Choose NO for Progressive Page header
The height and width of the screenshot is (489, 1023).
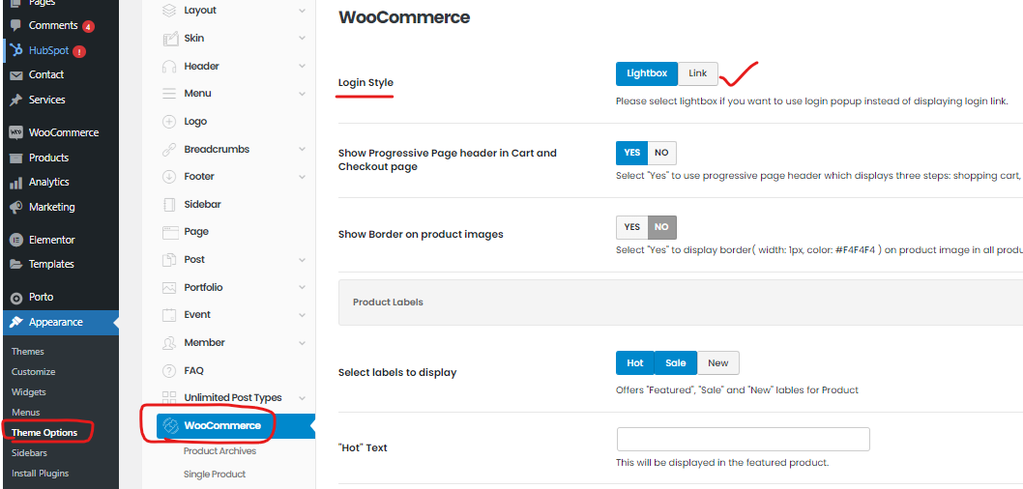pyautogui.click(x=661, y=153)
